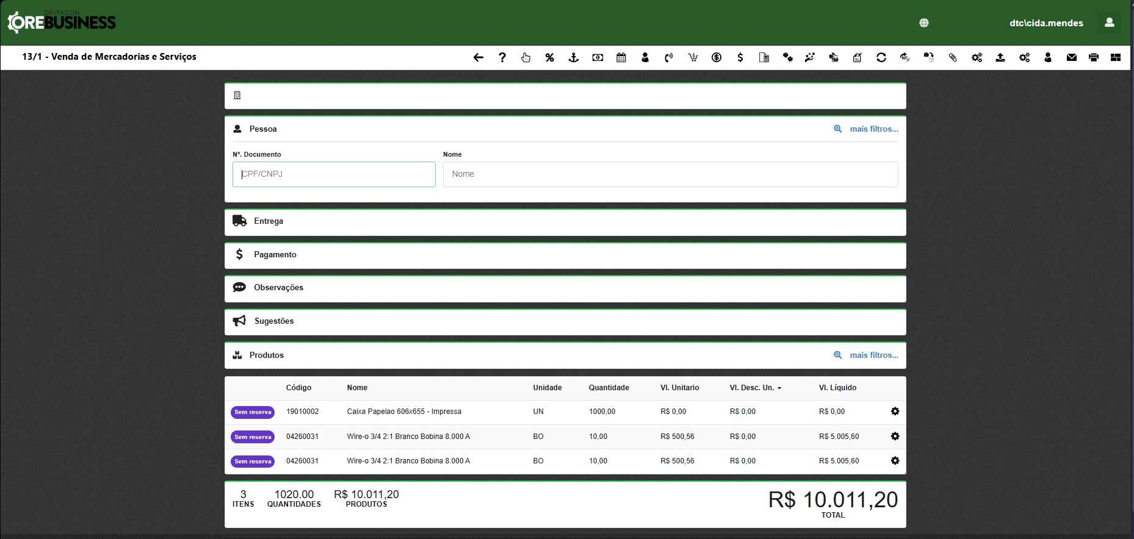1134x539 pixels.
Task: Open the calendar icon in the toolbar
Action: pyautogui.click(x=621, y=57)
